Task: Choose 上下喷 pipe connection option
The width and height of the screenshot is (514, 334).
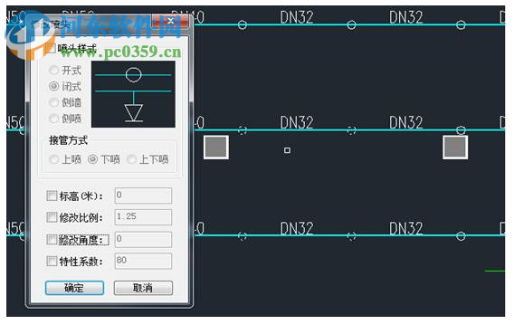Action: pos(131,159)
